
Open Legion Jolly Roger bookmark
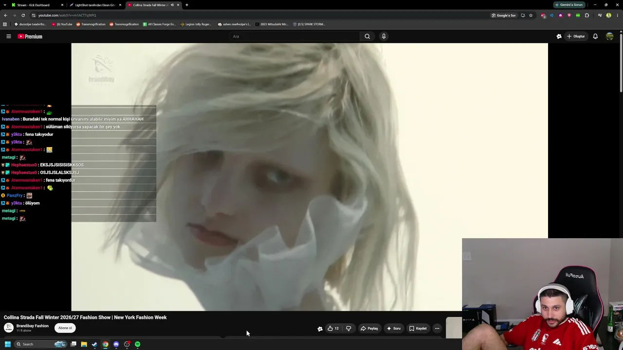[196, 24]
